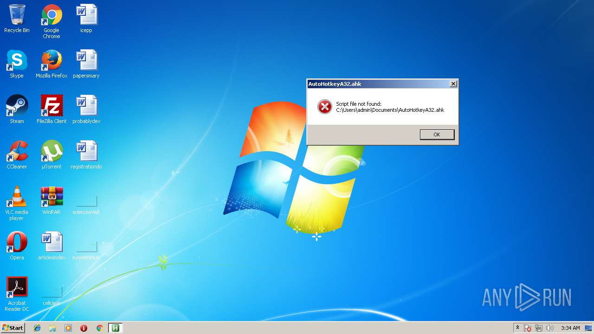Open Windows Media Player from the taskbar
This screenshot has width=594, height=334.
[68, 328]
